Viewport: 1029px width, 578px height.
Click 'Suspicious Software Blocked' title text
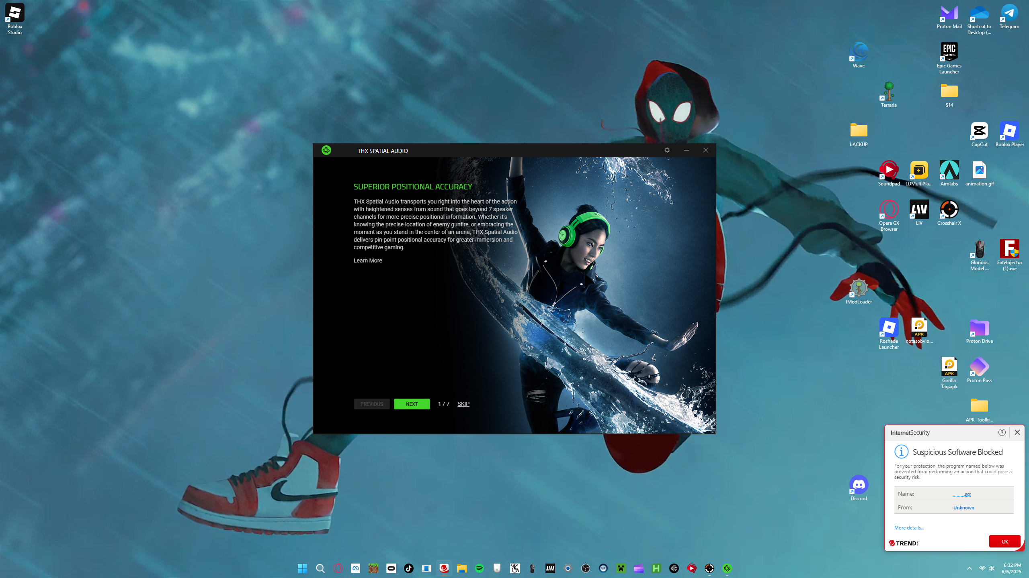pos(957,452)
